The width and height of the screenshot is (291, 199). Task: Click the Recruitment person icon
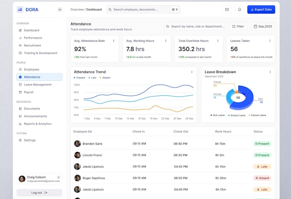(20, 45)
